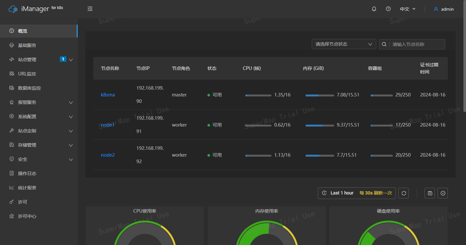Expand the 系统配置 submenu chevron
This screenshot has height=245, width=466.
pyautogui.click(x=71, y=117)
